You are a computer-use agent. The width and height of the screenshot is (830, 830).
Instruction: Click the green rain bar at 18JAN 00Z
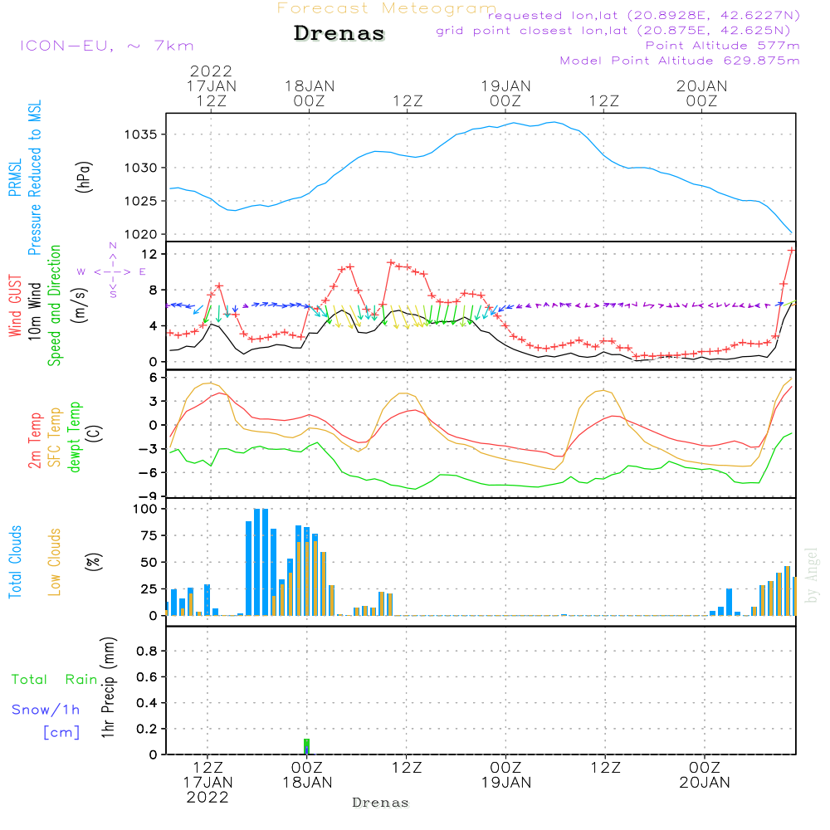point(306,746)
